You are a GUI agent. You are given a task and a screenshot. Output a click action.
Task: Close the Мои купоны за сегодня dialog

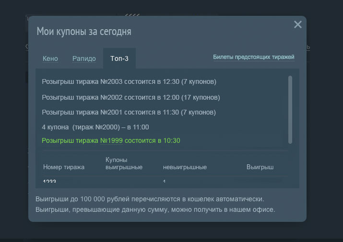pyautogui.click(x=297, y=25)
